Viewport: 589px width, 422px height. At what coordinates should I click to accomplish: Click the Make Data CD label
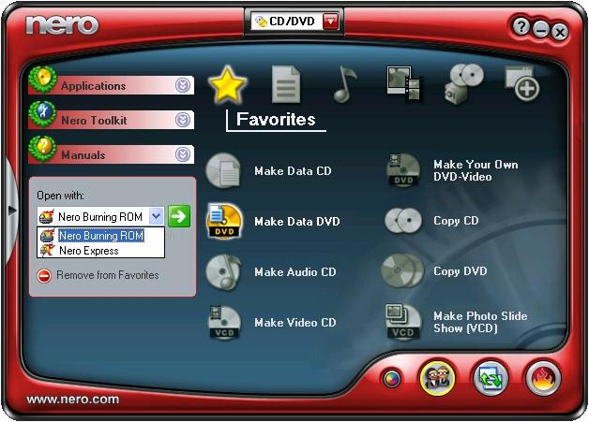coord(293,171)
